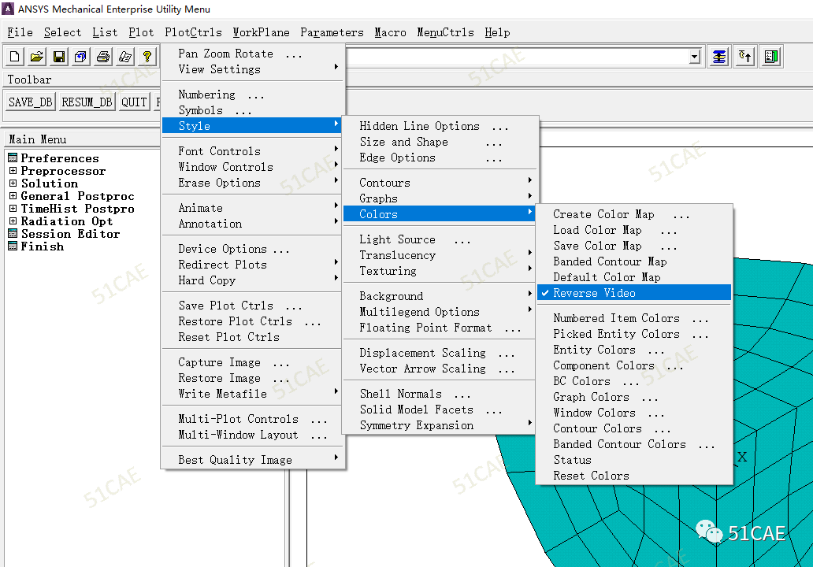The height and width of the screenshot is (567, 813).
Task: Click the Raise Hidden windows icon
Action: (x=719, y=57)
